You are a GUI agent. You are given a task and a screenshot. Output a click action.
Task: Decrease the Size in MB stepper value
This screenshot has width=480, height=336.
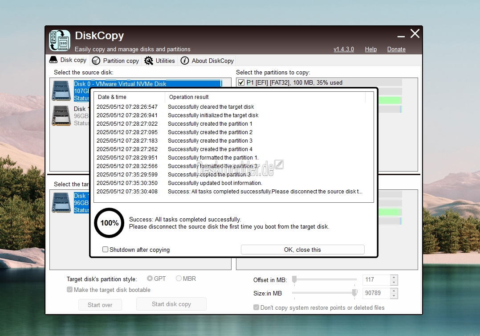[x=394, y=296]
